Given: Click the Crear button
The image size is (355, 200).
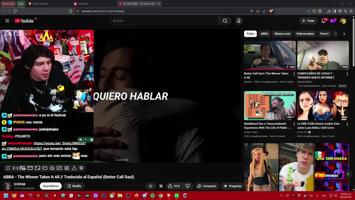Looking at the screenshot, I should click(308, 21).
